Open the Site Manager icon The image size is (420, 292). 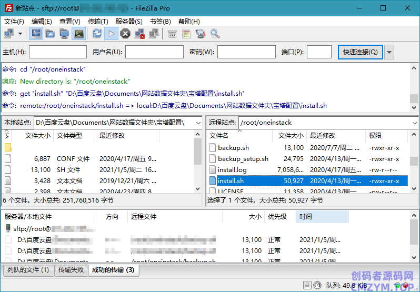tap(9, 34)
